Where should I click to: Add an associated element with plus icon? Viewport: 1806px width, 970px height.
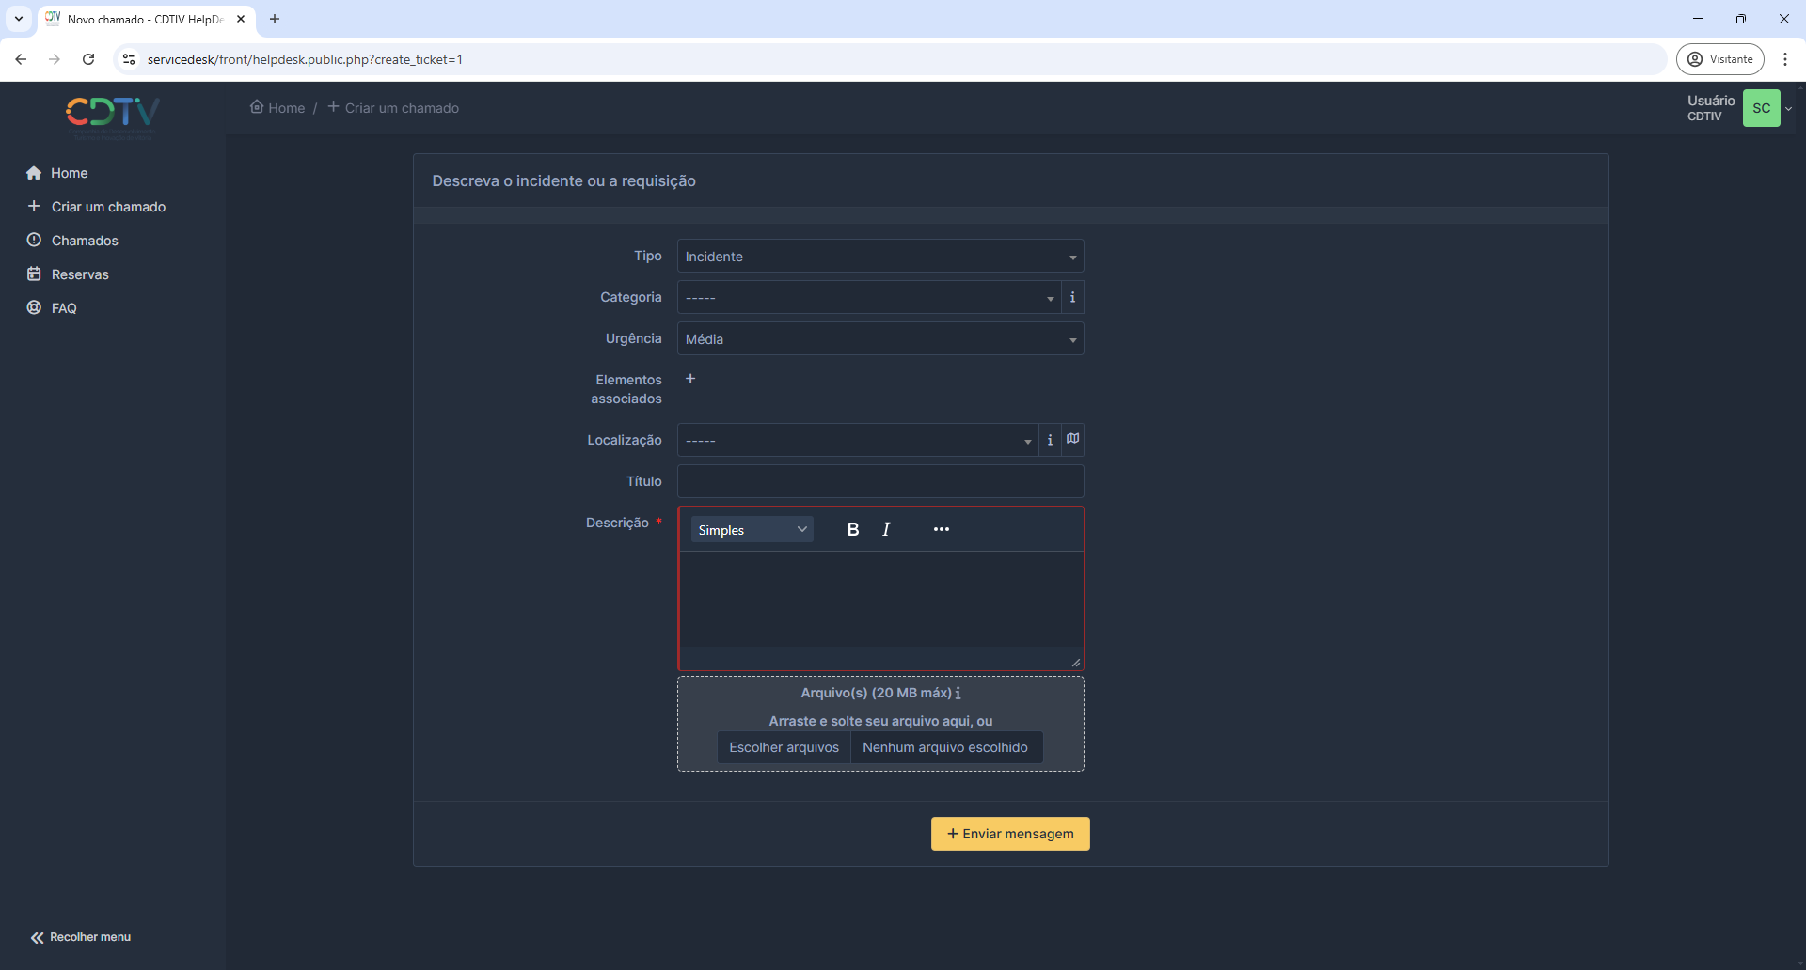tap(690, 379)
